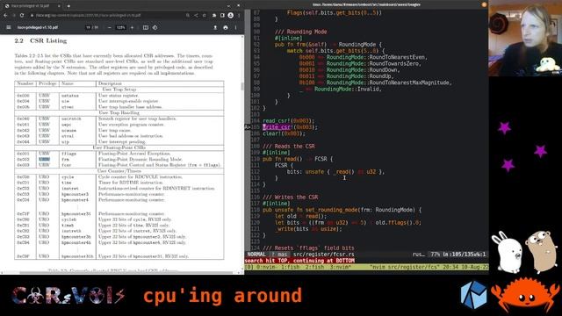Click the orange circle icon in top bar
This screenshot has width=562, height=316.
484,4
